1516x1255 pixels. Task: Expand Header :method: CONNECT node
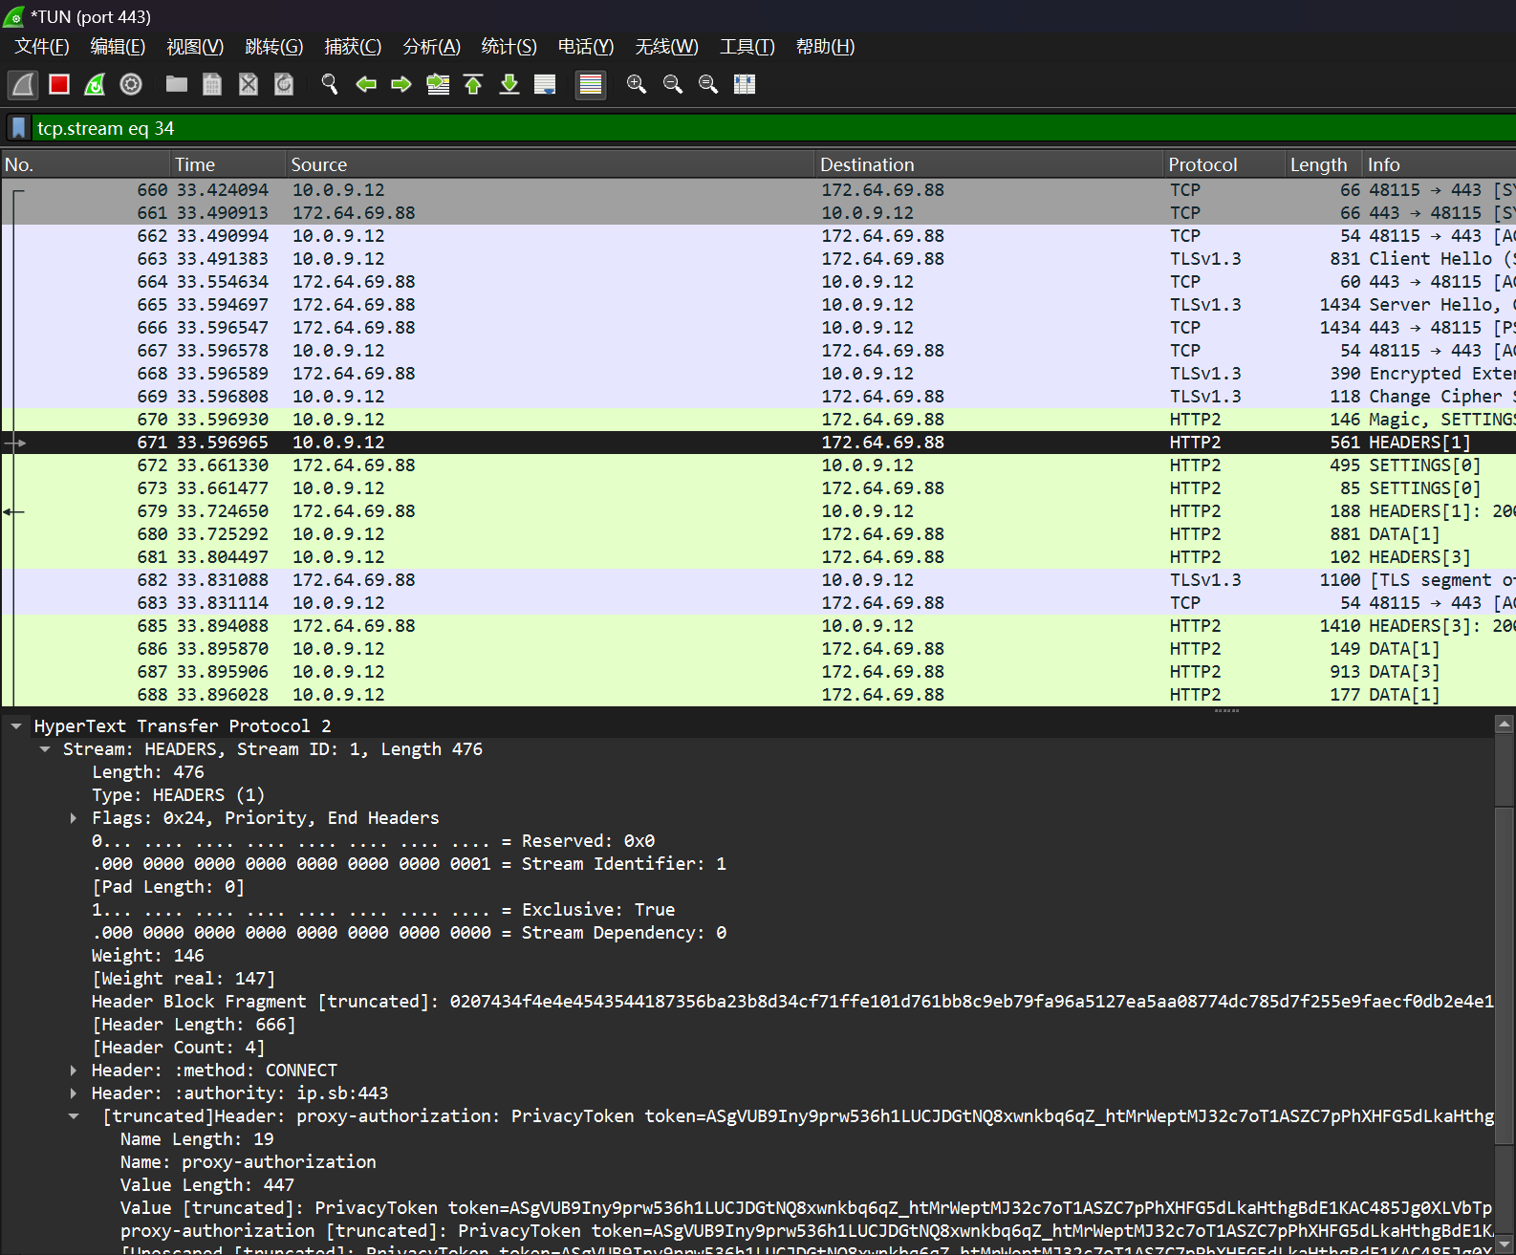[x=74, y=1071]
